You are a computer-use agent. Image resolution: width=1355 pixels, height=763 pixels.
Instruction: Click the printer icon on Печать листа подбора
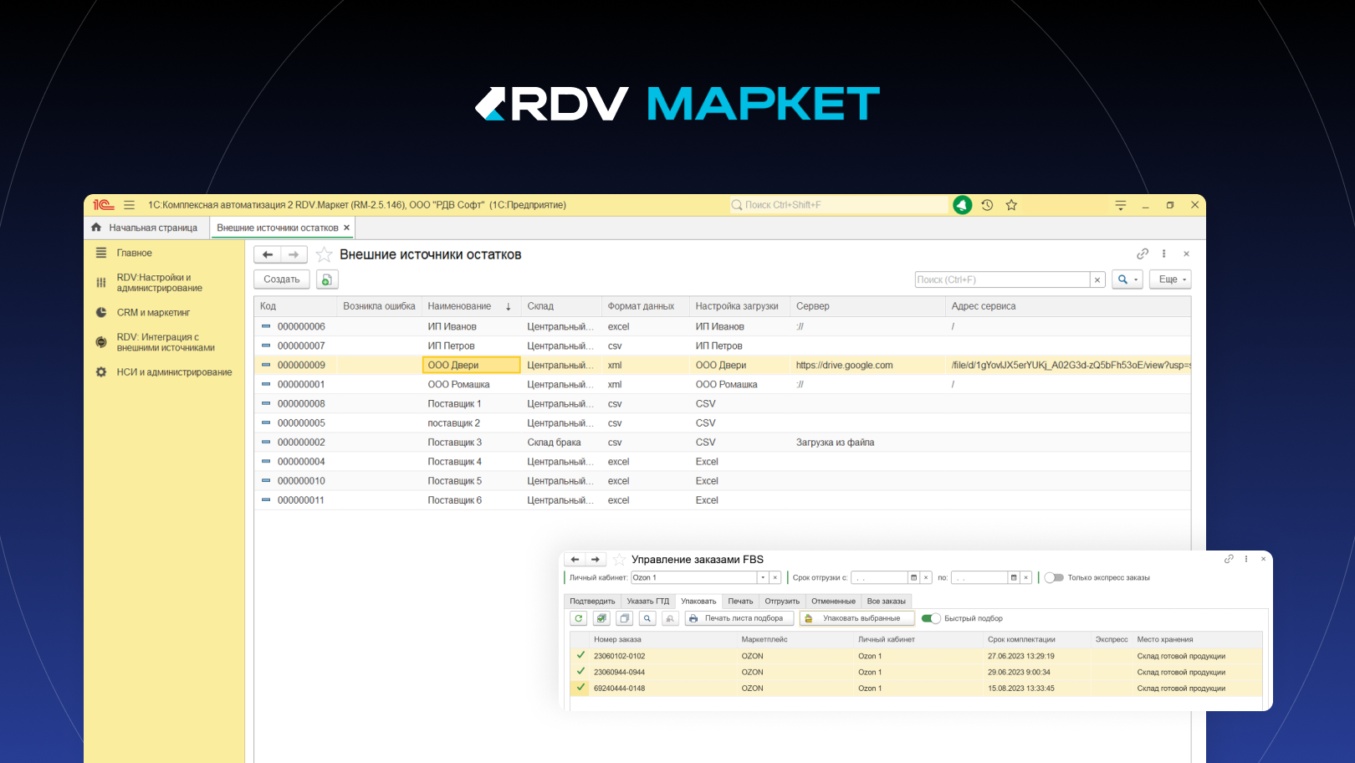tap(693, 618)
